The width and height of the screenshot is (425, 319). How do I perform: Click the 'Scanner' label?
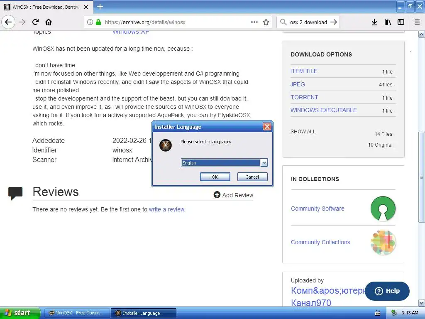(x=44, y=160)
